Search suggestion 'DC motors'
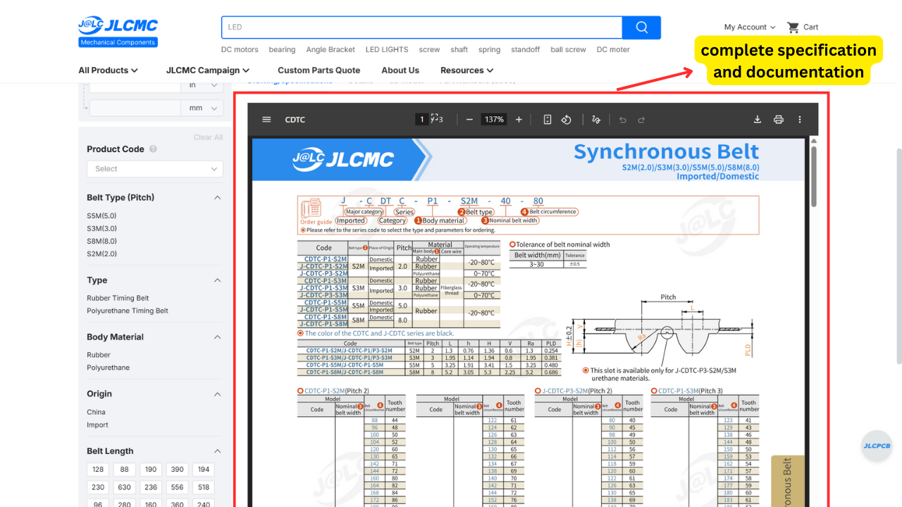This screenshot has width=902, height=507. pos(240,50)
